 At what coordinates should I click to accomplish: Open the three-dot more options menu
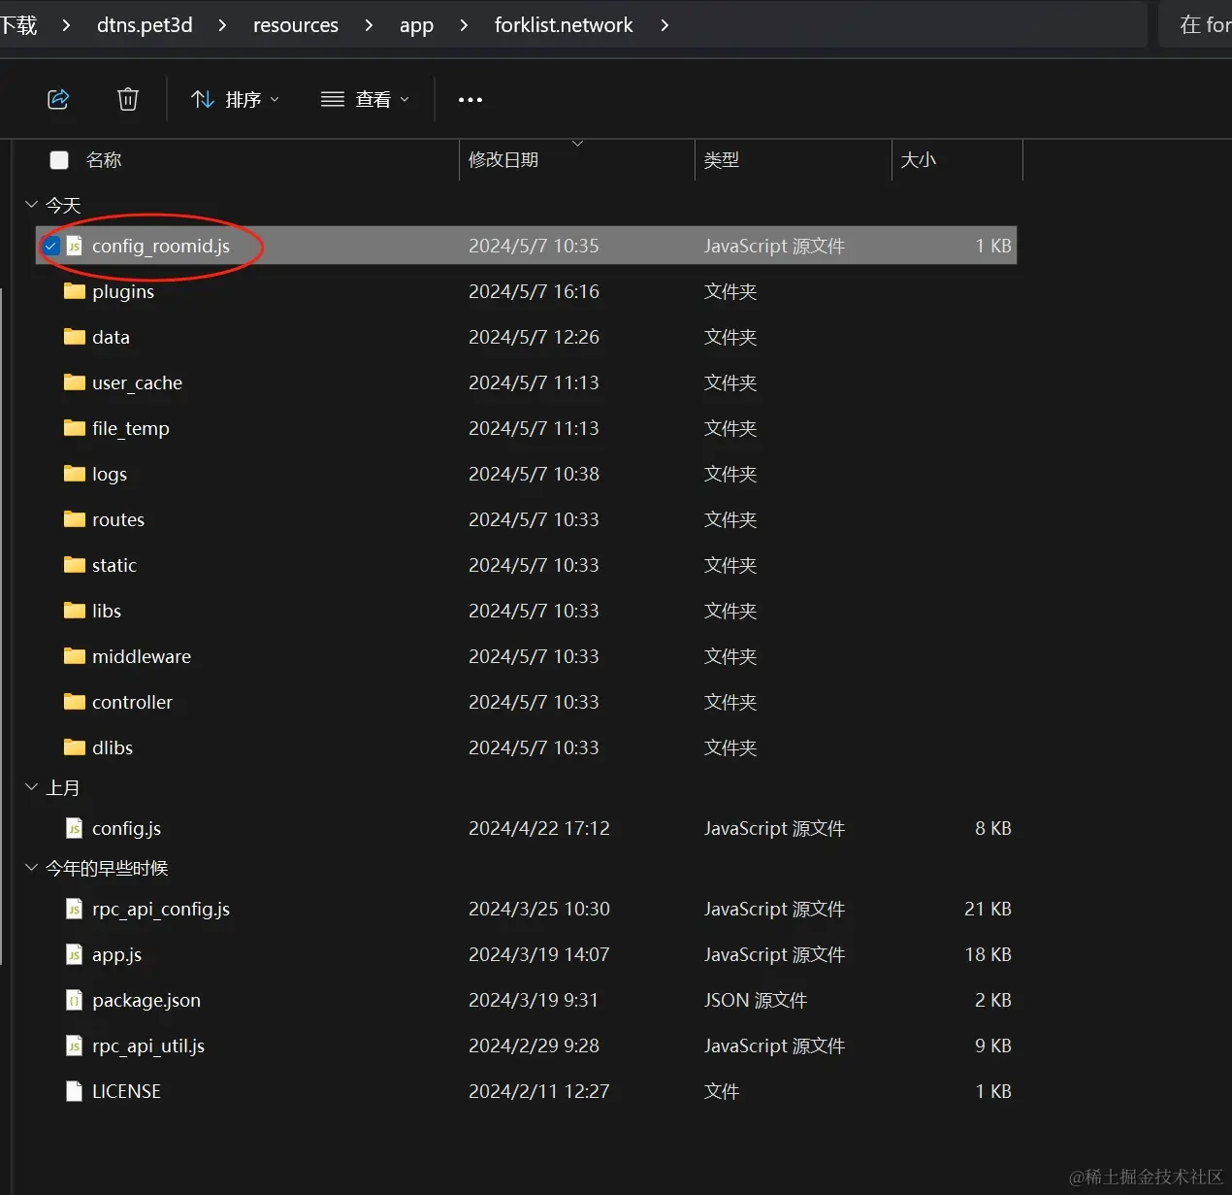pos(470,99)
